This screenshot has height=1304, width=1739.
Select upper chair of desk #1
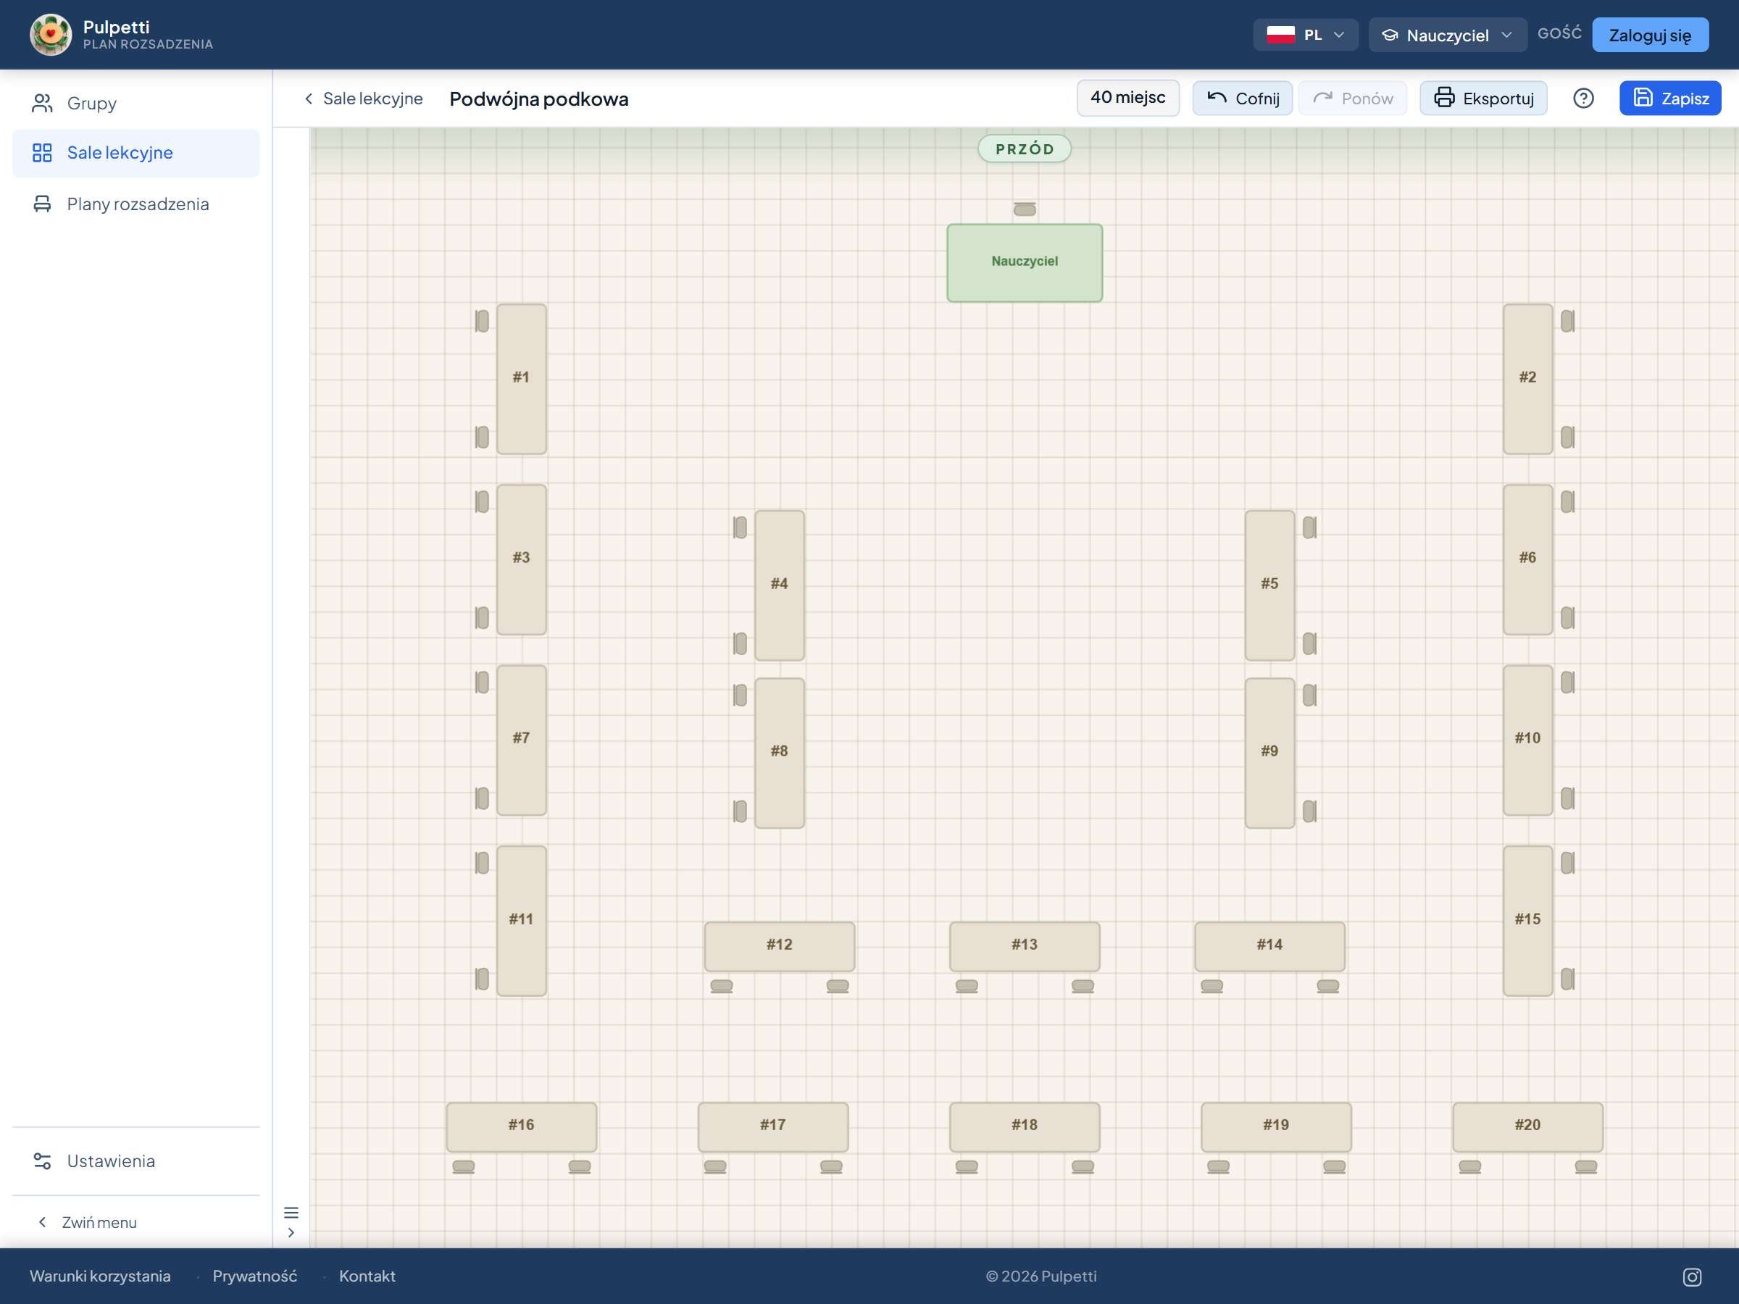pos(482,321)
